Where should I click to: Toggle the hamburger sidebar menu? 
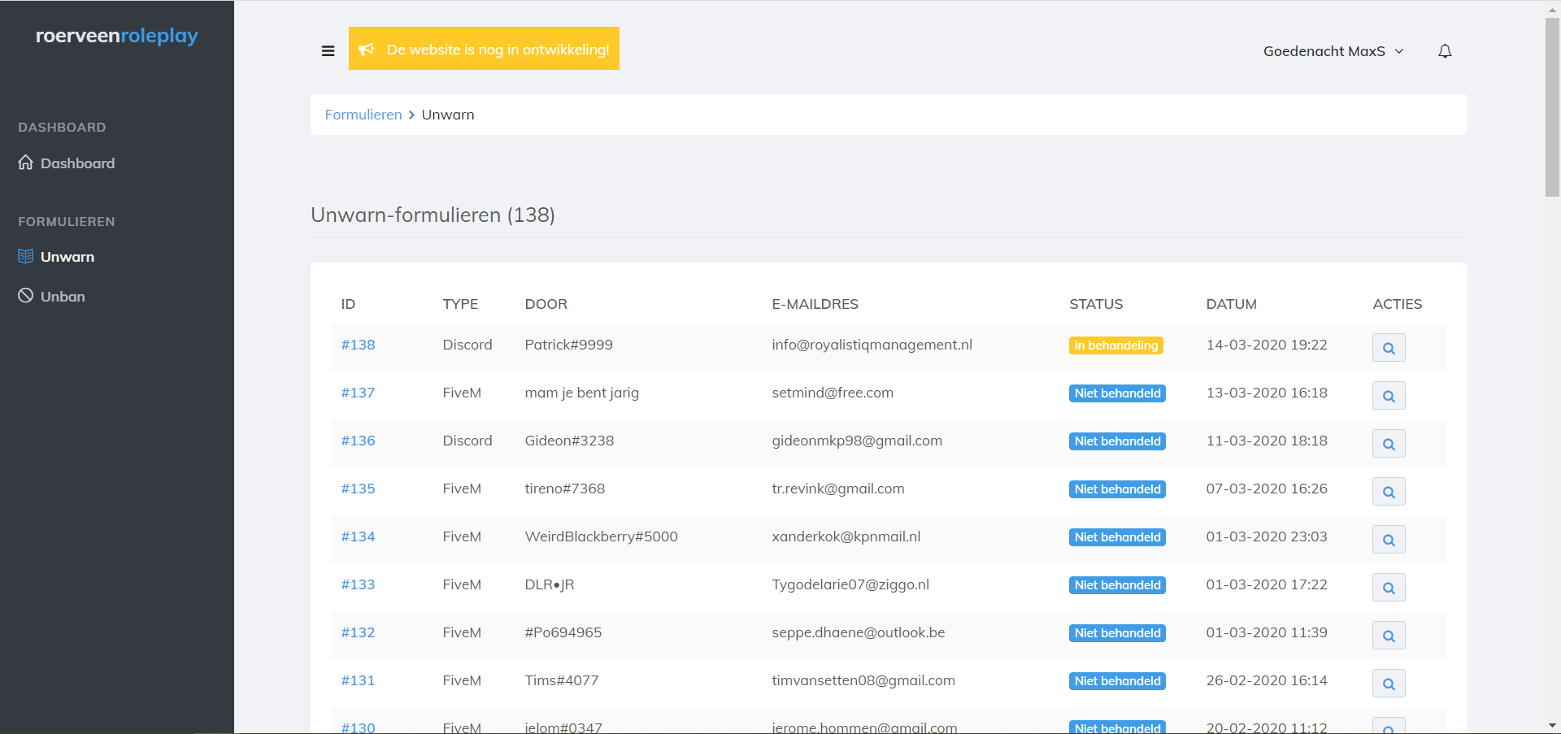tap(328, 50)
